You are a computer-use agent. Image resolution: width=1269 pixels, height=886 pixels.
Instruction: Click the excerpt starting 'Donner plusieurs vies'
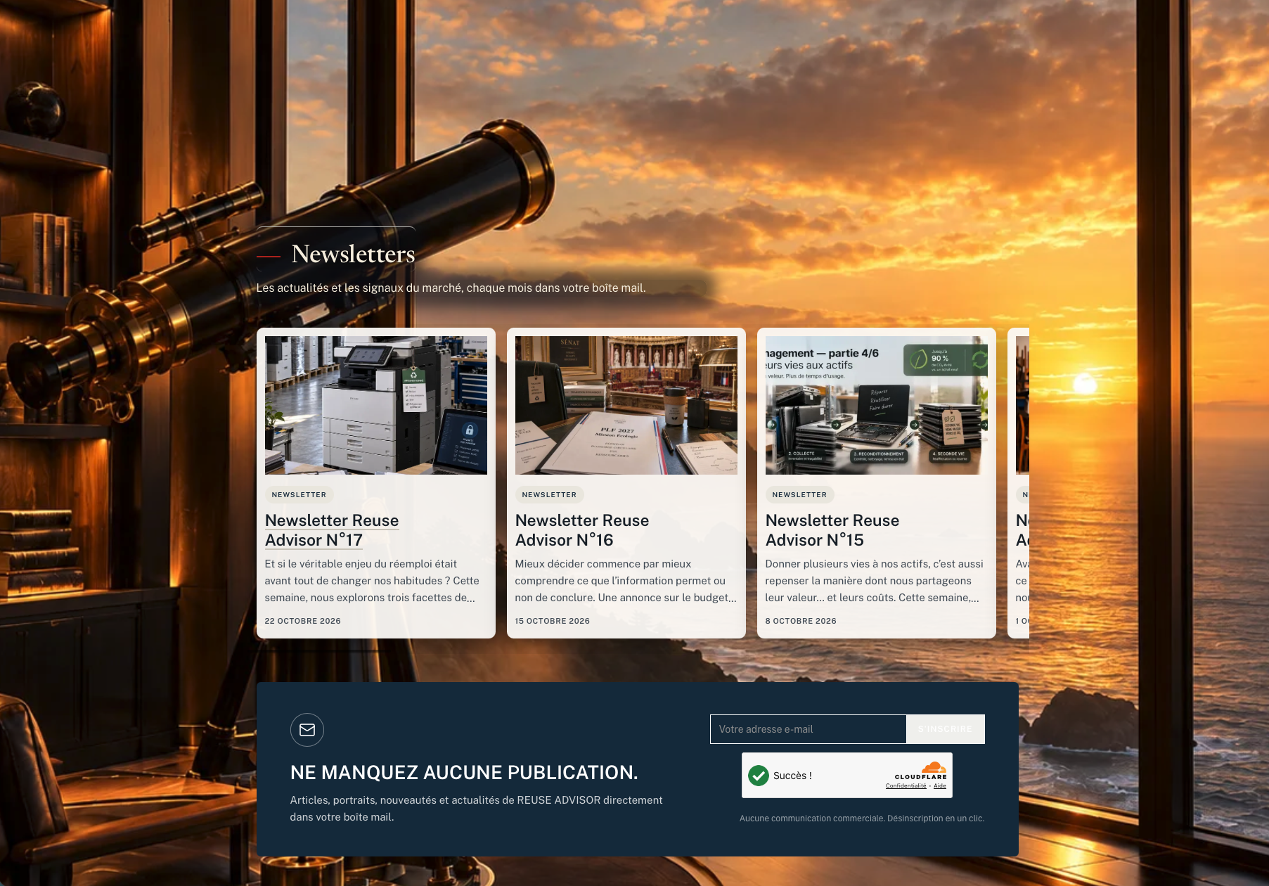[x=875, y=581]
